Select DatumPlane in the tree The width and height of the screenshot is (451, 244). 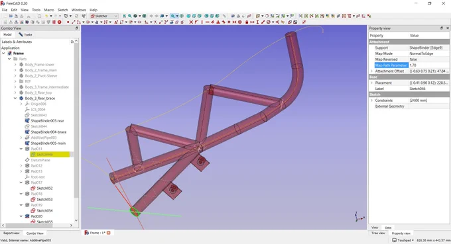click(40, 160)
